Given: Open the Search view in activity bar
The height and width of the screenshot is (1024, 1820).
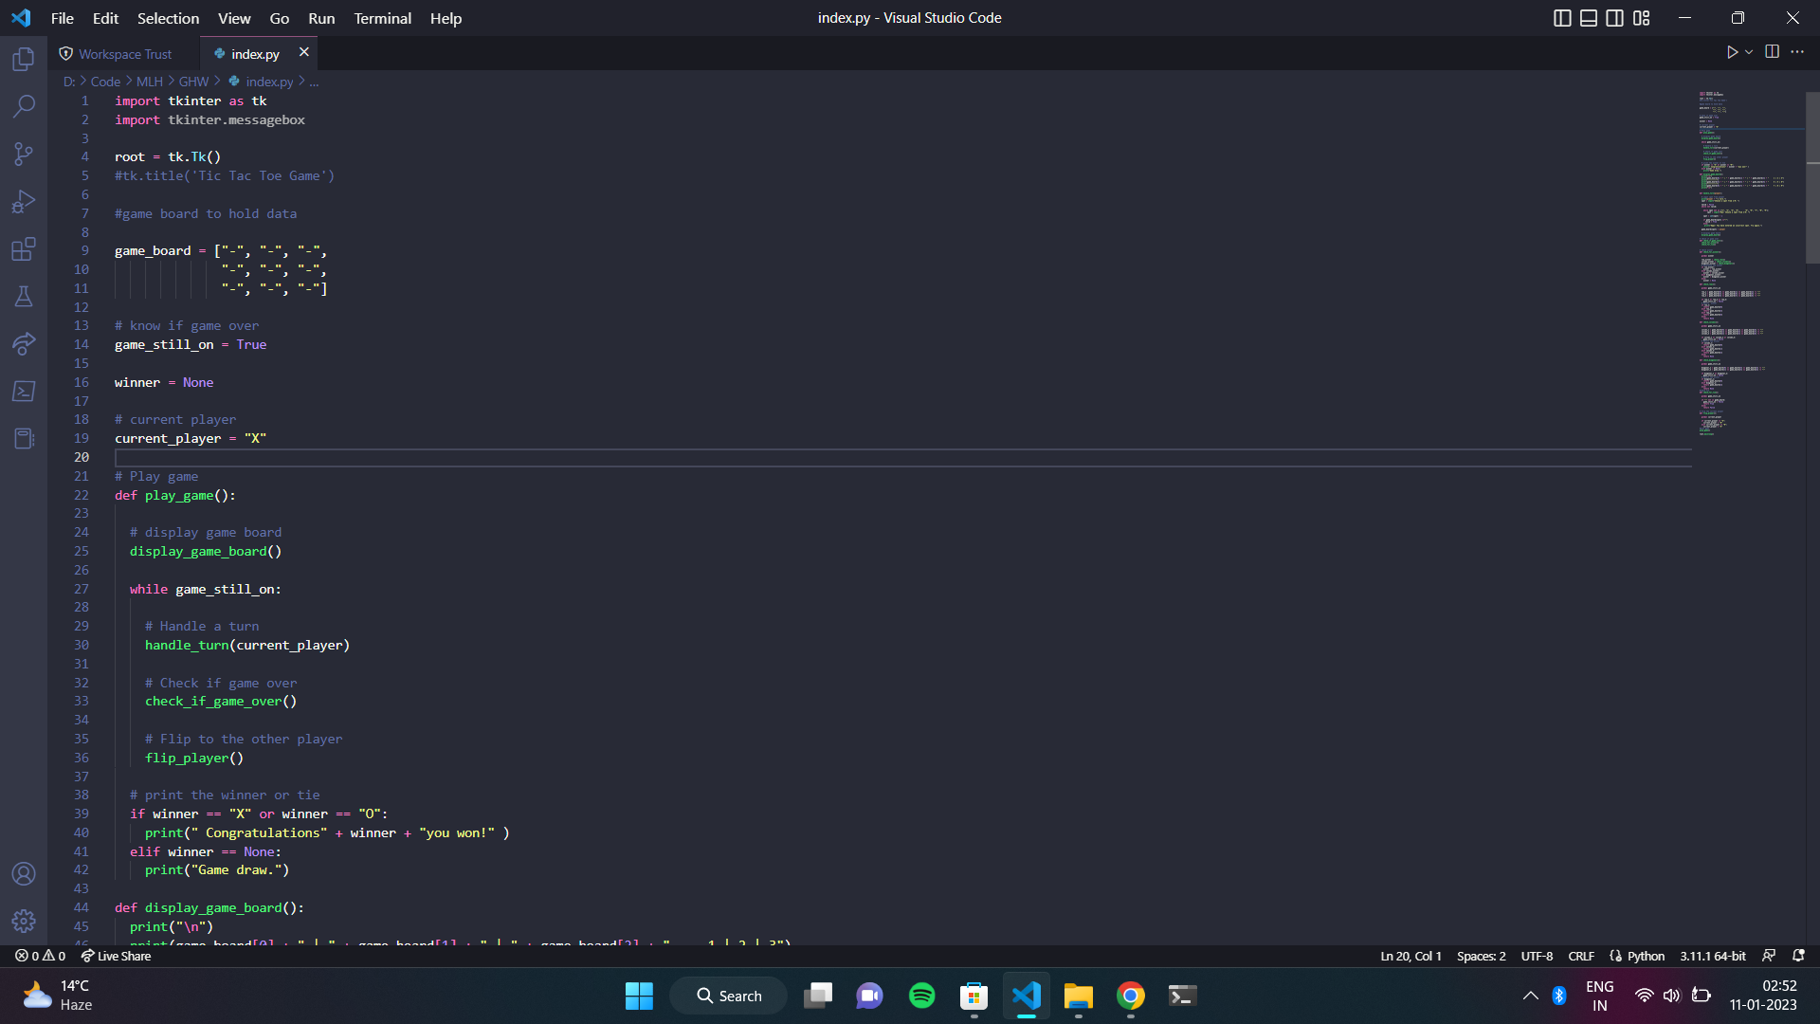Looking at the screenshot, I should coord(24,106).
